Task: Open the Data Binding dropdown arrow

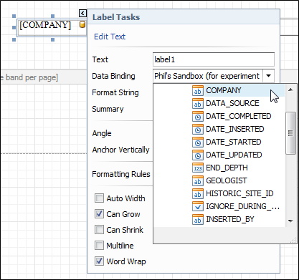Action: [x=268, y=76]
